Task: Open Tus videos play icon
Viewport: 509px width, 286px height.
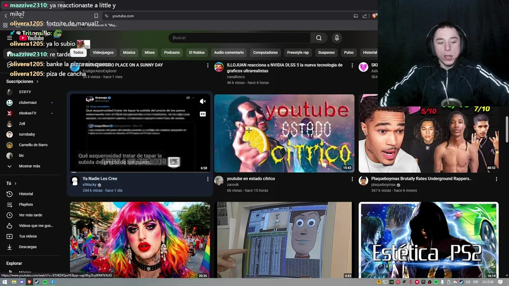Action: click(10, 236)
